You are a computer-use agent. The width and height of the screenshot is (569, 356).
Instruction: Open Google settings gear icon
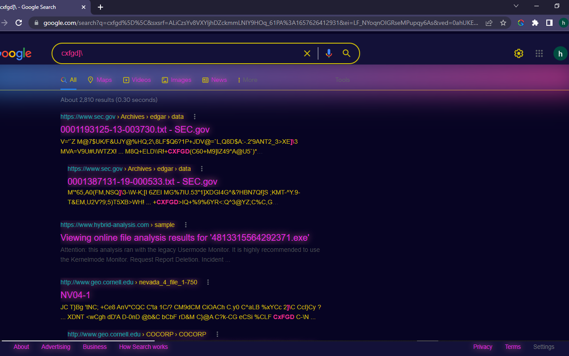[519, 53]
